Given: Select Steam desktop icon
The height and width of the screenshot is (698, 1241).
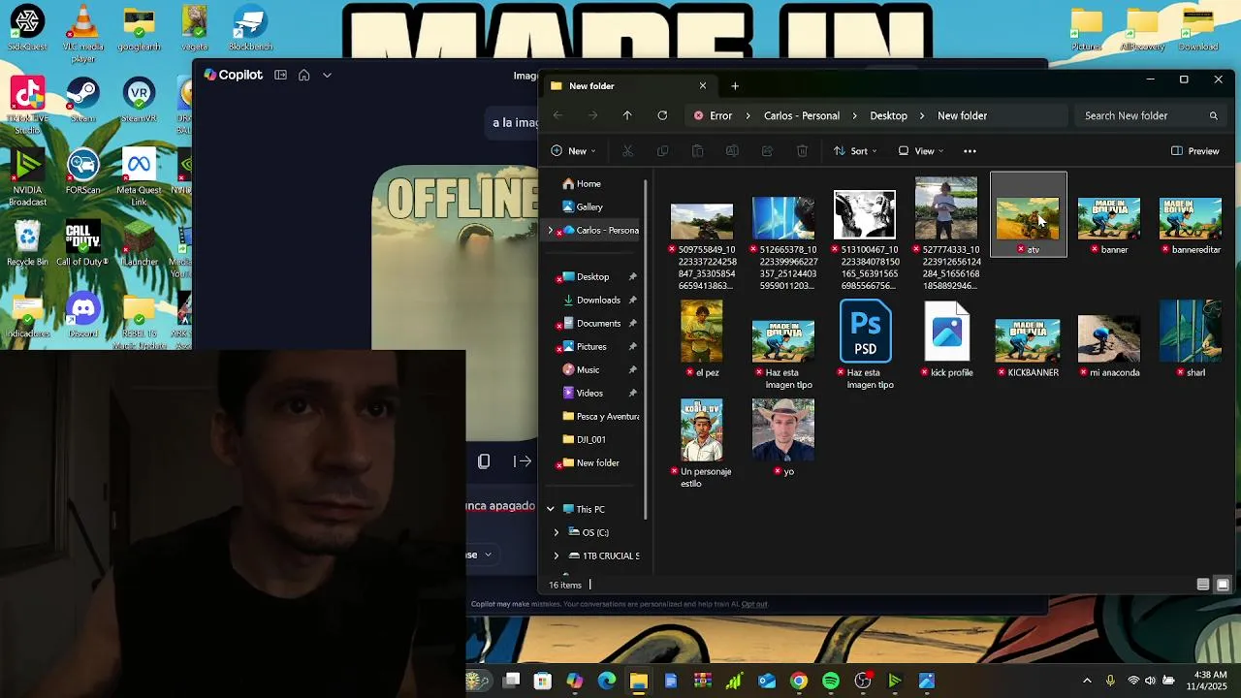Looking at the screenshot, I should [x=83, y=100].
